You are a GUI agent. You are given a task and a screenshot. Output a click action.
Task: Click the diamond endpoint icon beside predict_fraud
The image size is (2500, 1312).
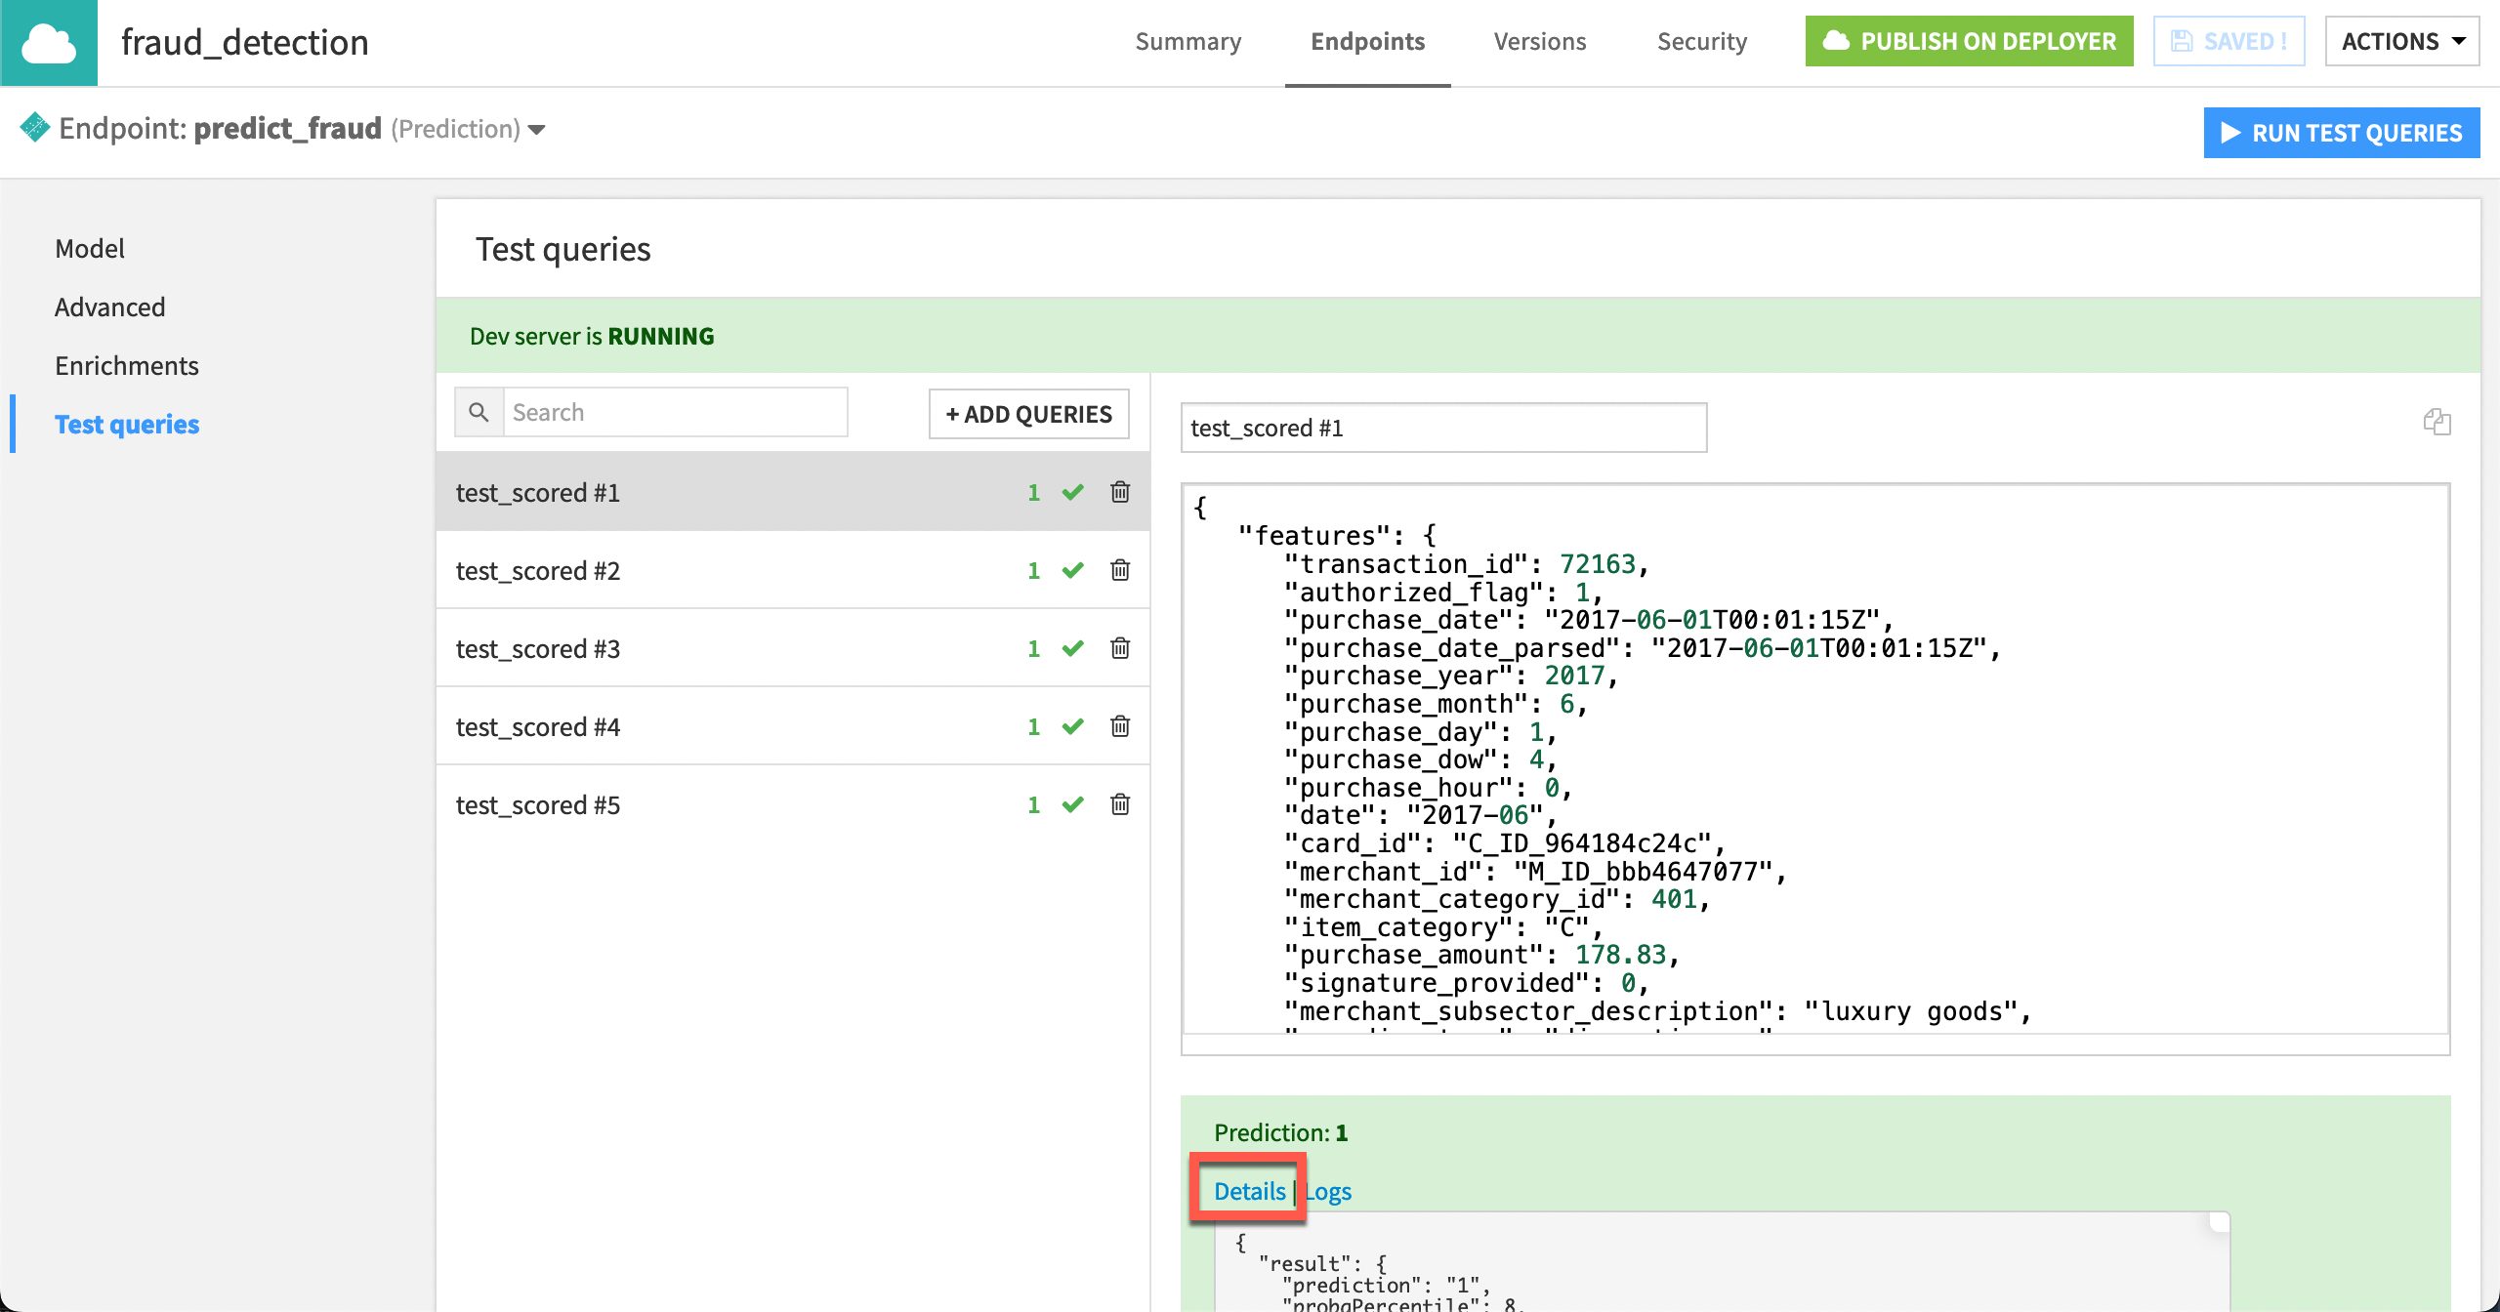[x=35, y=128]
